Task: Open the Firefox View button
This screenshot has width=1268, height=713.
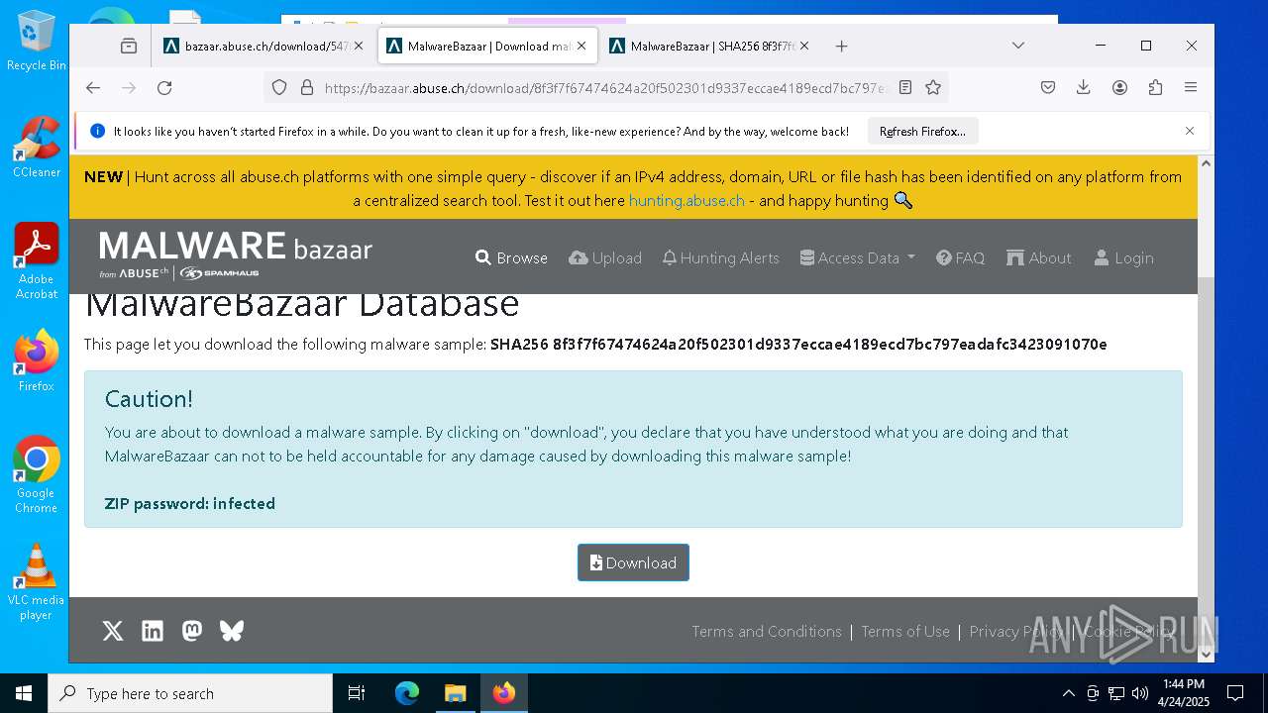Action: click(x=129, y=46)
